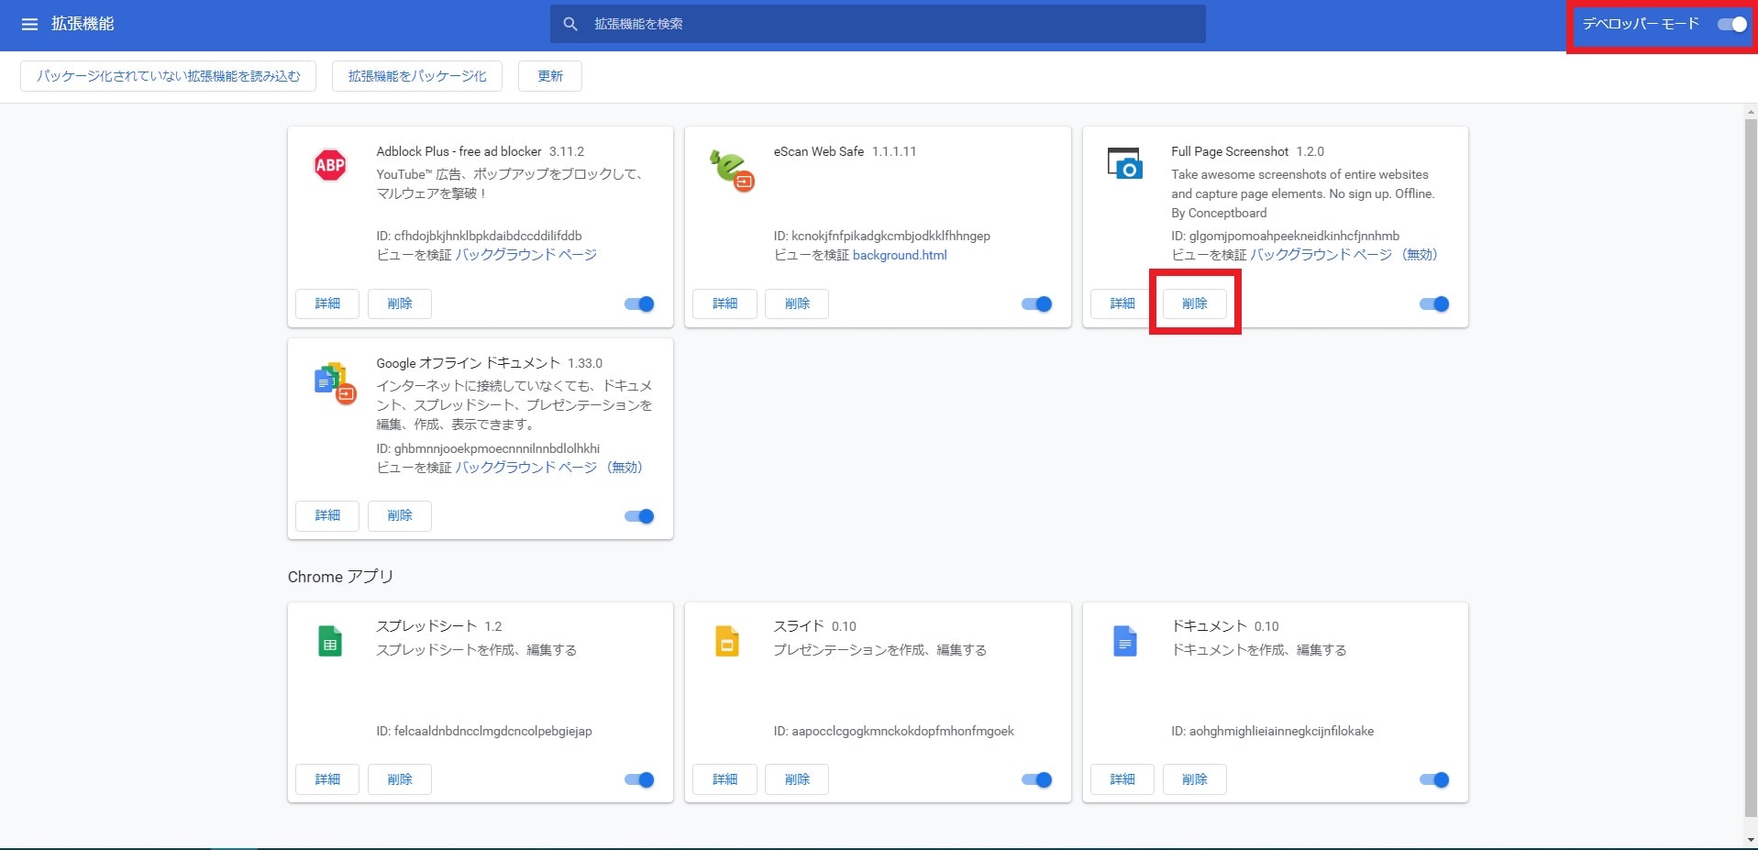
Task: Open eScan background.html link
Action: [x=900, y=255]
